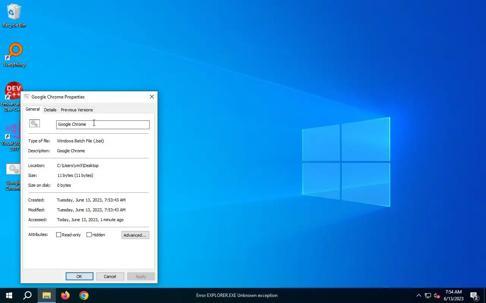Launch Google Chrome from the taskbar
The width and height of the screenshot is (486, 303).
pyautogui.click(x=84, y=295)
